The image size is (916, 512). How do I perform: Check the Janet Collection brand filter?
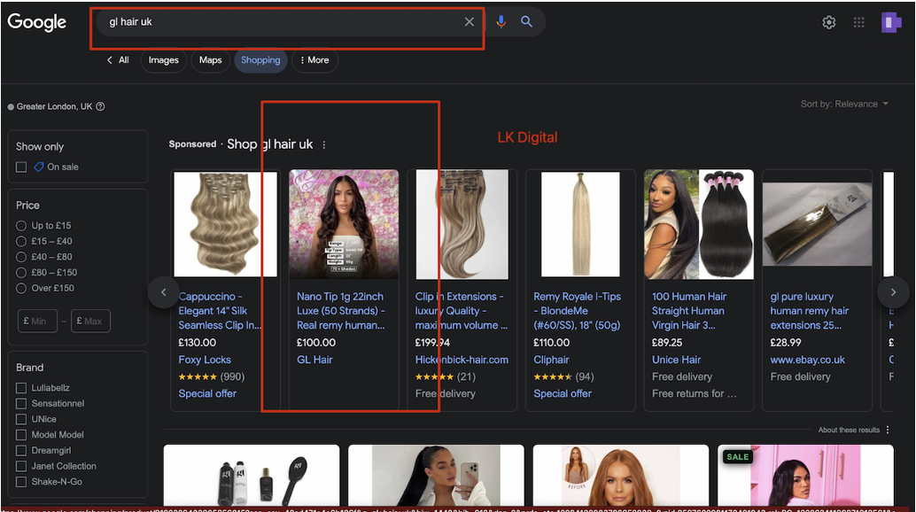pos(21,466)
